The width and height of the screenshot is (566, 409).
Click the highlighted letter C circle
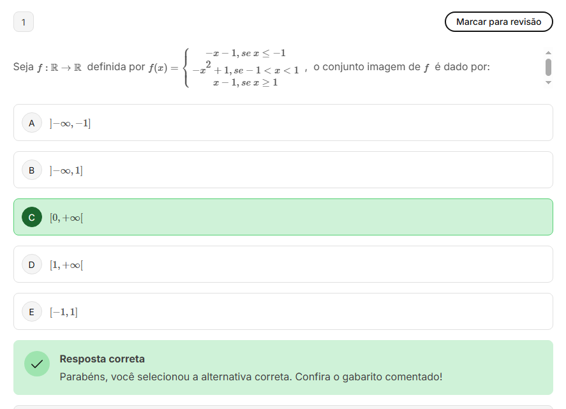pyautogui.click(x=32, y=217)
